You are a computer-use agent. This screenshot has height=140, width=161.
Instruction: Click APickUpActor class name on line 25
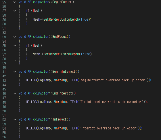tap(38, 2)
